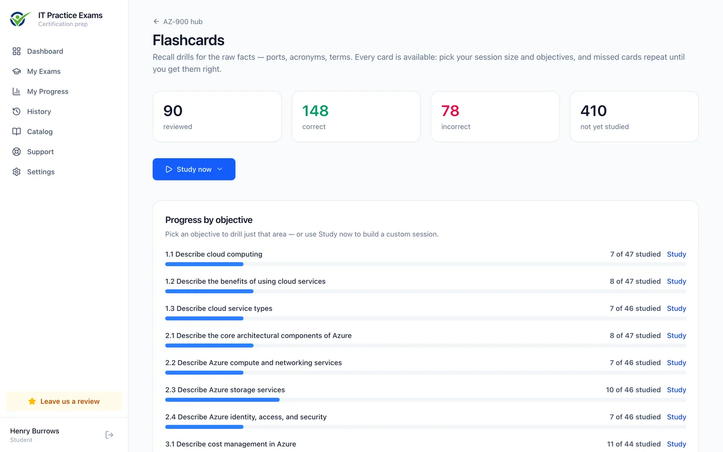Image resolution: width=723 pixels, height=452 pixels.
Task: Click the Support lifebuoy icon
Action: [17, 152]
